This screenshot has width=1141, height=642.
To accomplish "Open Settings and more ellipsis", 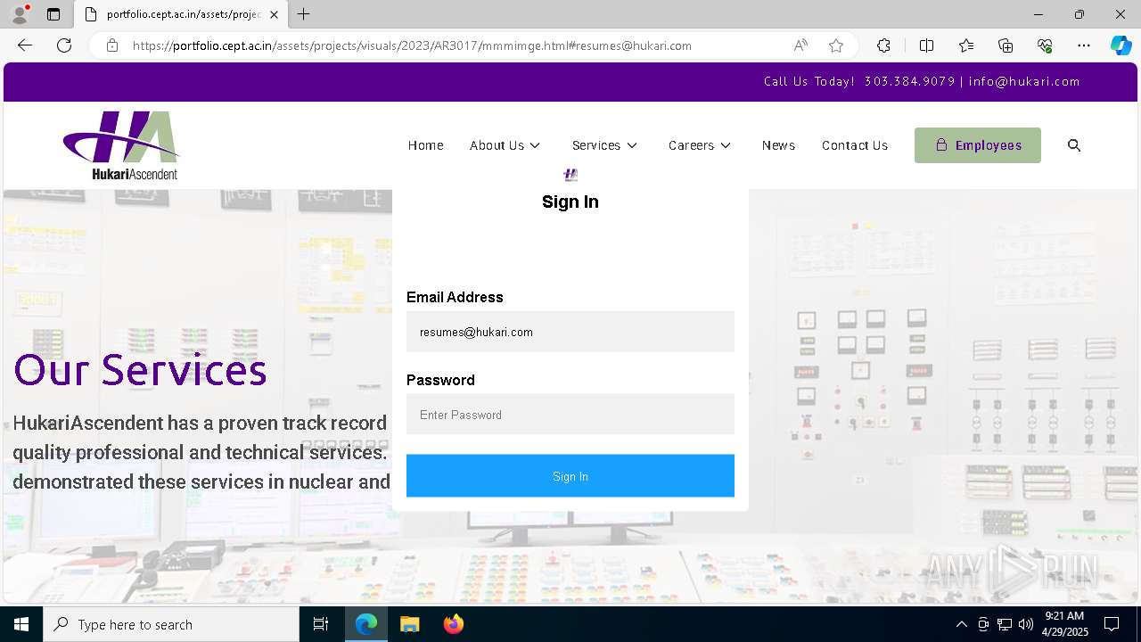I will (1084, 45).
